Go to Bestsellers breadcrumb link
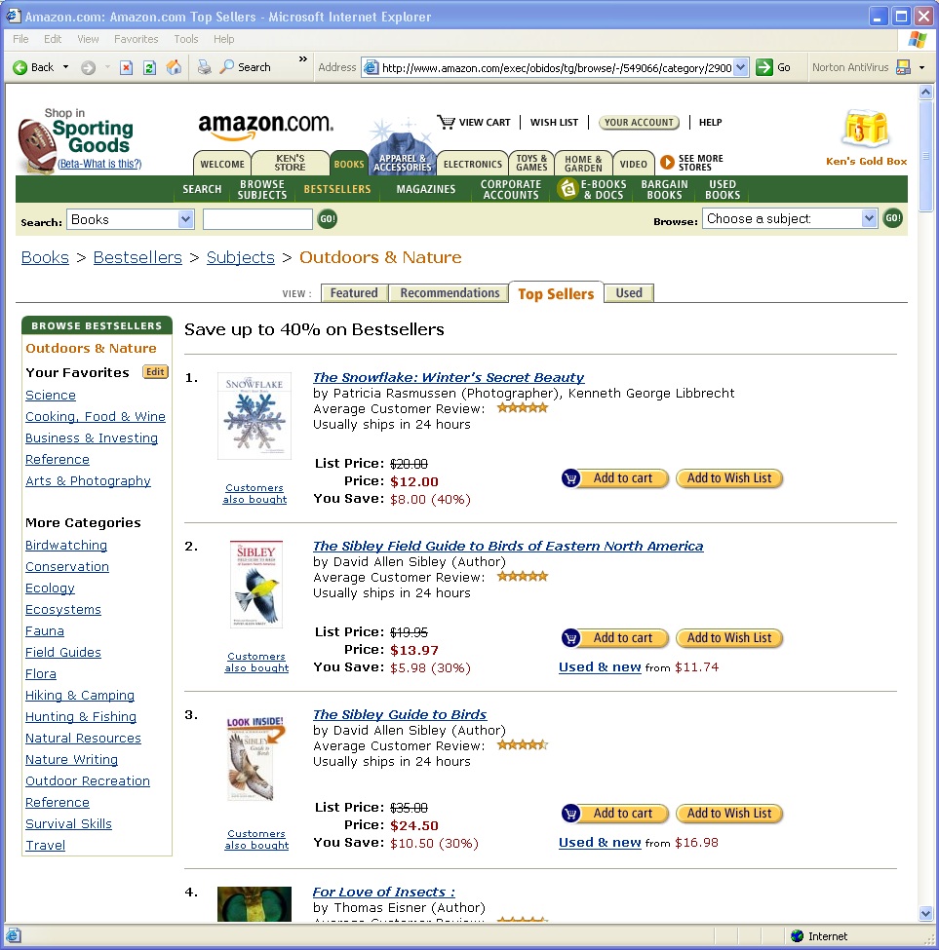939x950 pixels. pos(137,257)
